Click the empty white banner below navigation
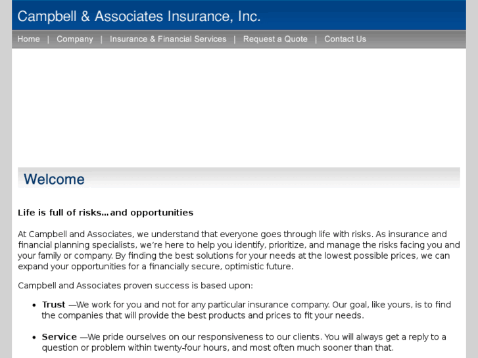 [x=239, y=105]
